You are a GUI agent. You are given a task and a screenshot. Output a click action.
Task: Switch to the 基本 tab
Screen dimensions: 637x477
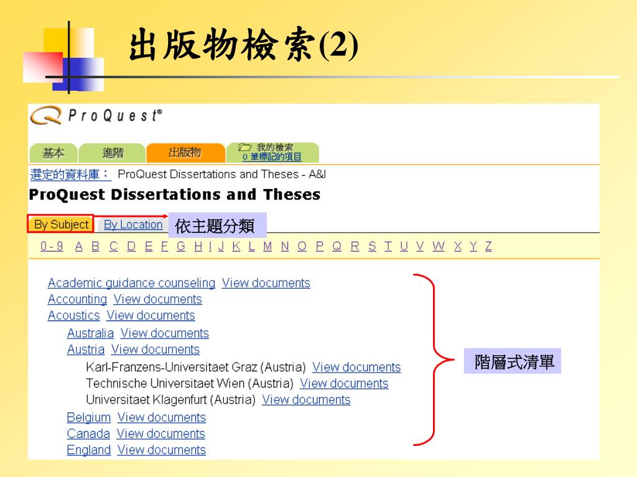click(53, 153)
